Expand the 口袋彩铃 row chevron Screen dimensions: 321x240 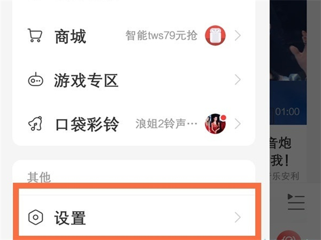point(238,124)
